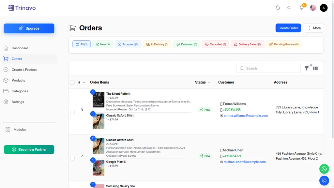Click the Google Pixel 8 item title
This screenshot has width=334, height=188.
coord(116,162)
